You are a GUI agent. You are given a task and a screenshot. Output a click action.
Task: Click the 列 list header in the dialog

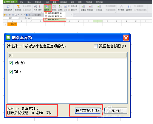coord(67,55)
